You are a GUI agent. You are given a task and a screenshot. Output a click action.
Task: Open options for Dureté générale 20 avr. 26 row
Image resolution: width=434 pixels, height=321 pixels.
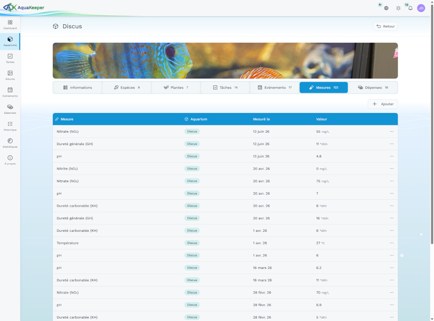pyautogui.click(x=392, y=218)
